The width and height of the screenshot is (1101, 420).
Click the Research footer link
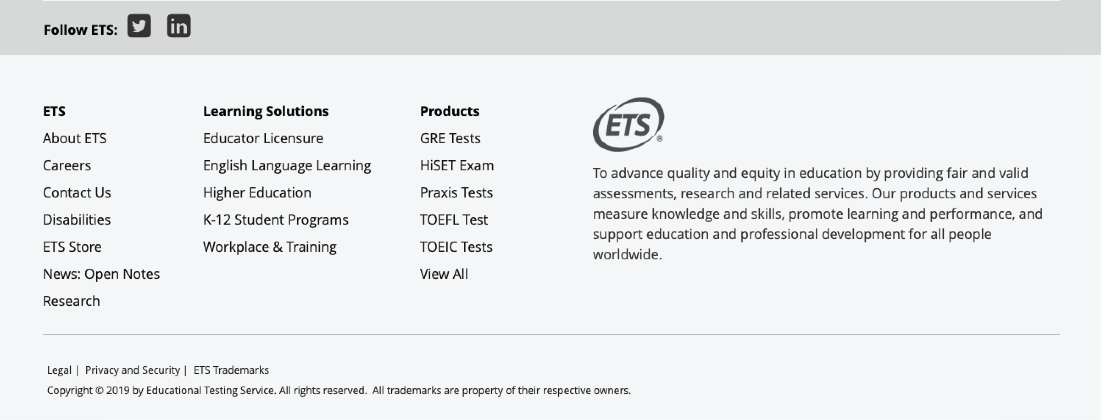point(71,301)
